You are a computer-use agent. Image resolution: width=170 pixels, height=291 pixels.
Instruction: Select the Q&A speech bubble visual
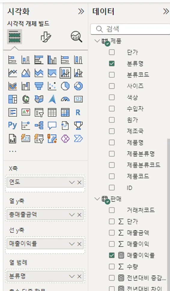coord(52,125)
